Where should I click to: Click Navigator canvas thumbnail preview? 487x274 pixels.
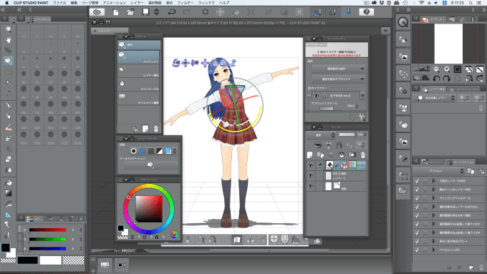pyautogui.click(x=448, y=44)
